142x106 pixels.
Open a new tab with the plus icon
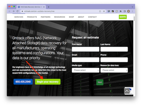click(49, 7)
